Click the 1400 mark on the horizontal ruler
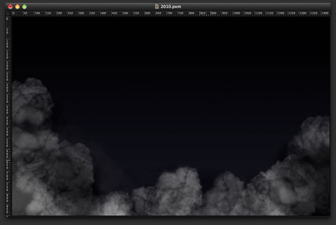Screen dimensions: 336x225 325,13
